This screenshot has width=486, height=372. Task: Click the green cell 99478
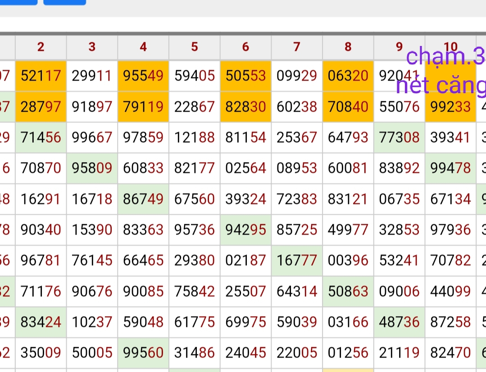point(450,168)
